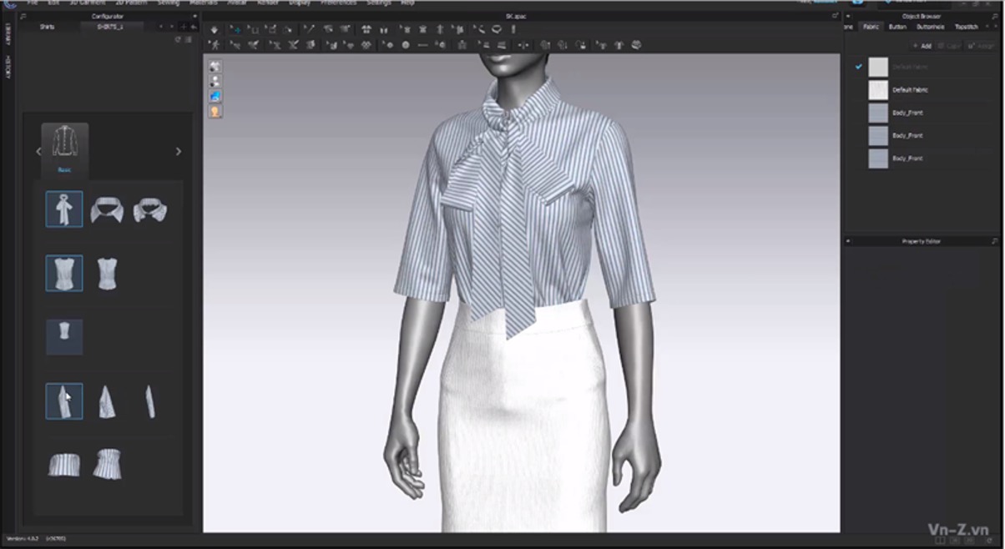The width and height of the screenshot is (1005, 549).
Task: Toggle the checkmark on dimmed Default Fabric
Action: [x=858, y=67]
